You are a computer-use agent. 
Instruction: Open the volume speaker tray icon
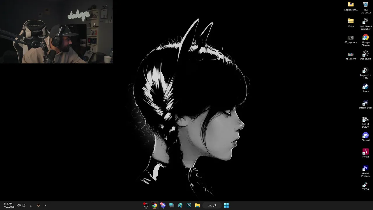[x=19, y=205]
